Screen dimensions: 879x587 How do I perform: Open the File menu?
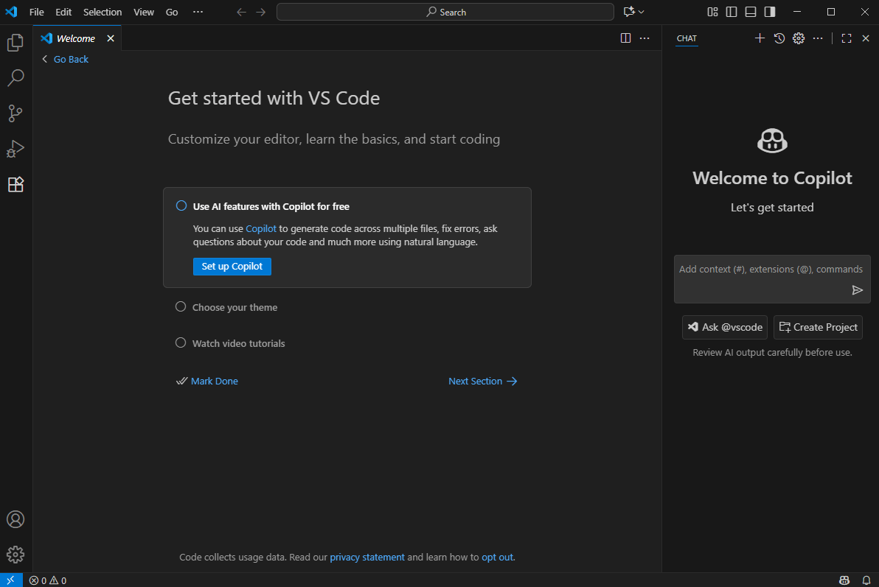(x=36, y=12)
